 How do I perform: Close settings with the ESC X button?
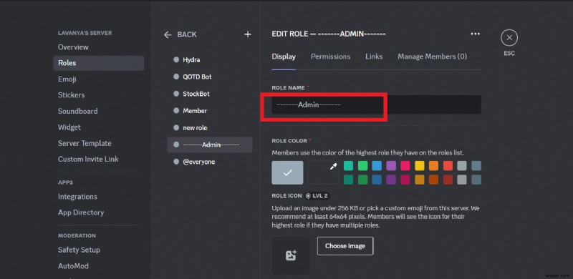tap(509, 38)
